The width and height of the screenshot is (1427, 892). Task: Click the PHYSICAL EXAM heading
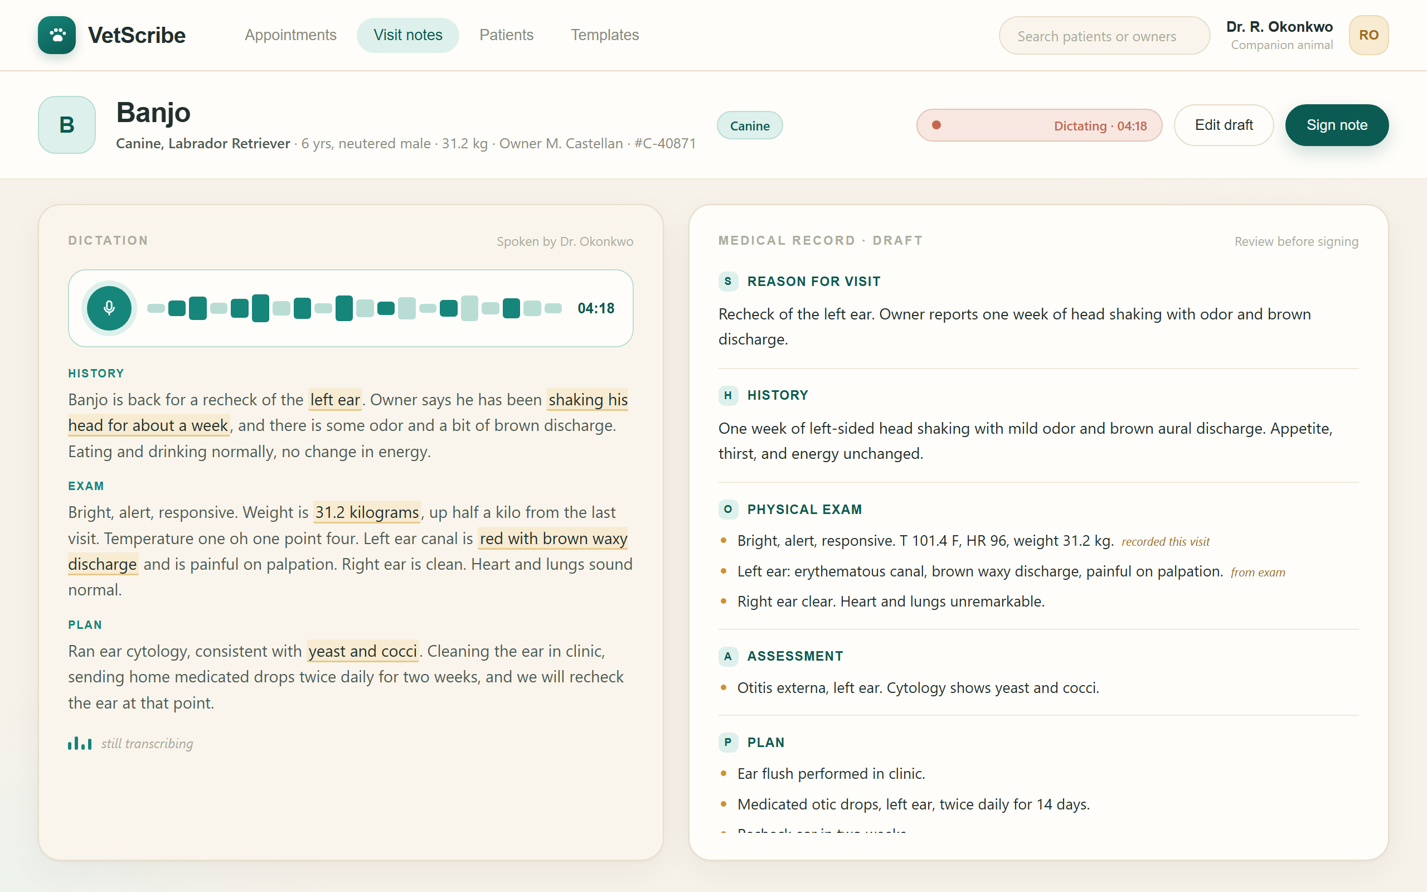coord(804,509)
